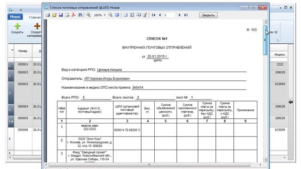The image size is (301, 169).
Task: Open the 100% zoom level dropdown
Action: click(x=104, y=15)
